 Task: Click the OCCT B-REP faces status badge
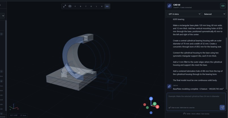coord(18,115)
